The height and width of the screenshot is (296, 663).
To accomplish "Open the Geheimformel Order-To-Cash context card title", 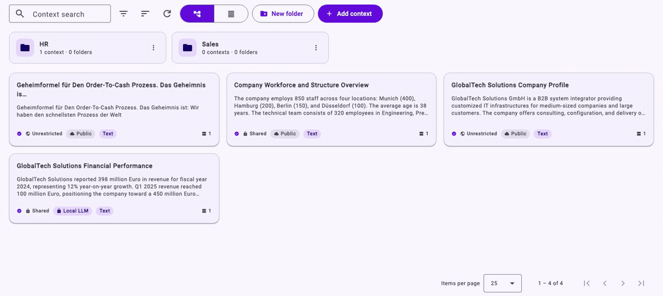I will coord(111,89).
